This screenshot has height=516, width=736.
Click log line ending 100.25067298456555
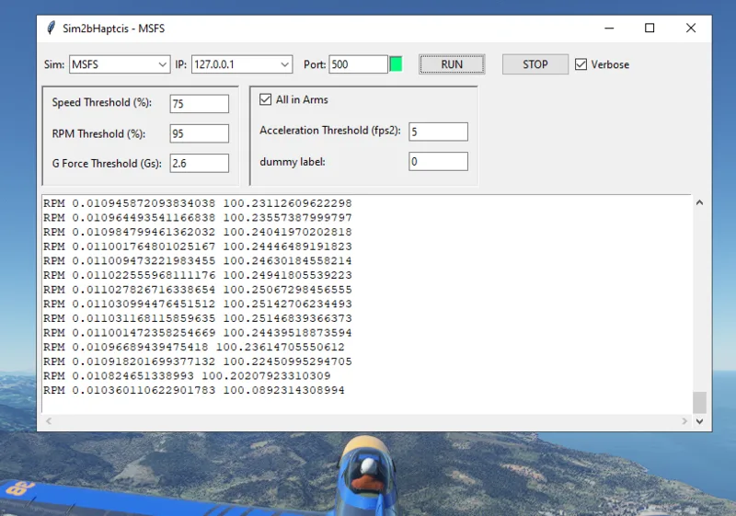tap(198, 290)
